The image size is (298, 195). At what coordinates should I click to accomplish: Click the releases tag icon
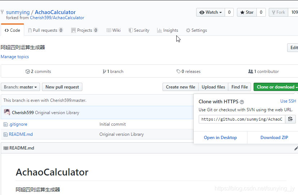(178, 71)
